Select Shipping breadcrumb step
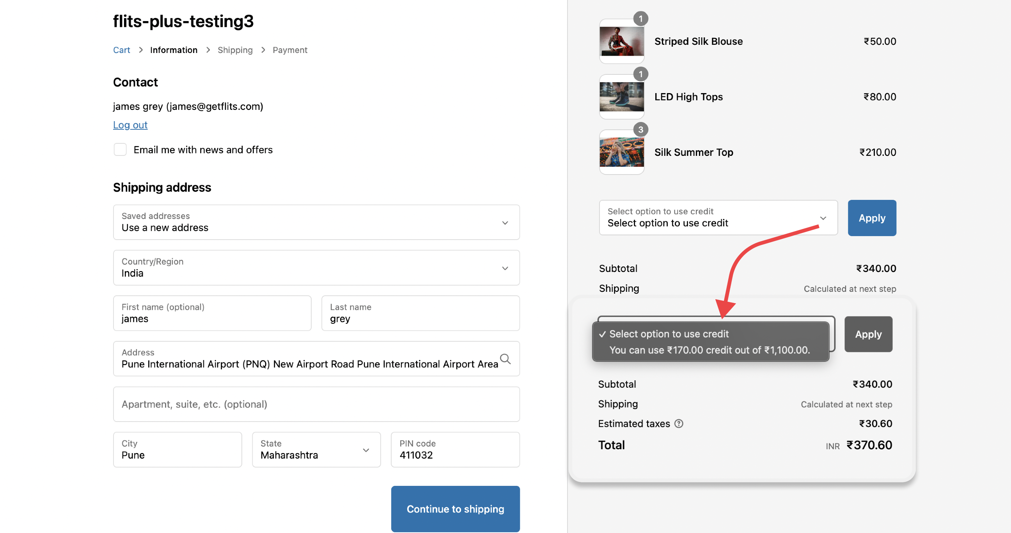1011x533 pixels. 235,50
